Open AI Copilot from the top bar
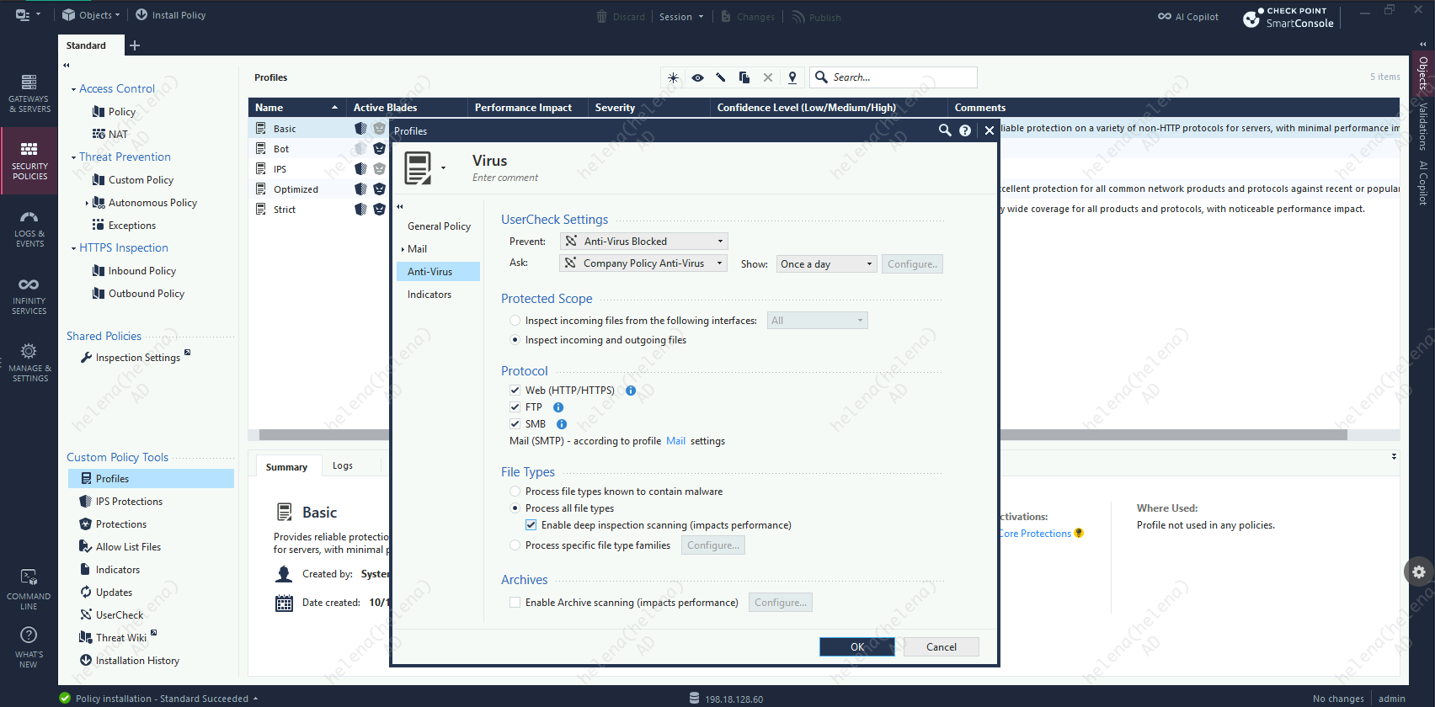This screenshot has height=707, width=1435. pyautogui.click(x=1188, y=17)
